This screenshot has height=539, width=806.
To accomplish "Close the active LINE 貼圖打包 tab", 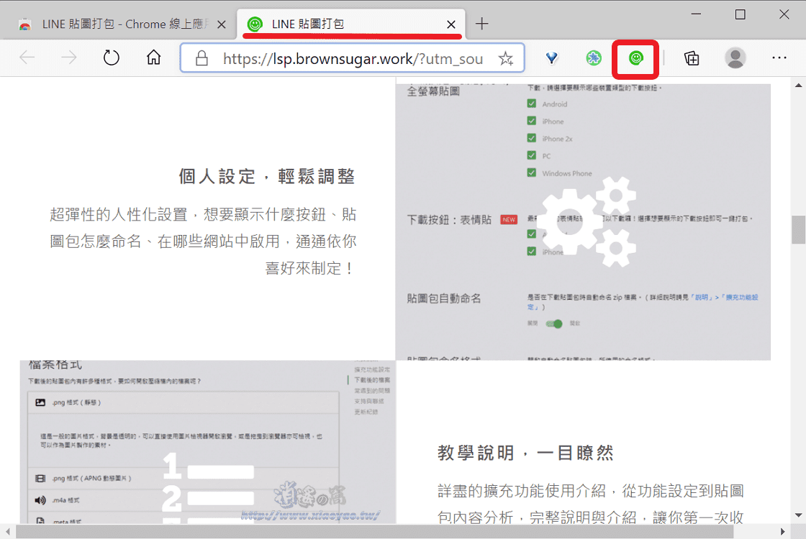I will coord(450,24).
